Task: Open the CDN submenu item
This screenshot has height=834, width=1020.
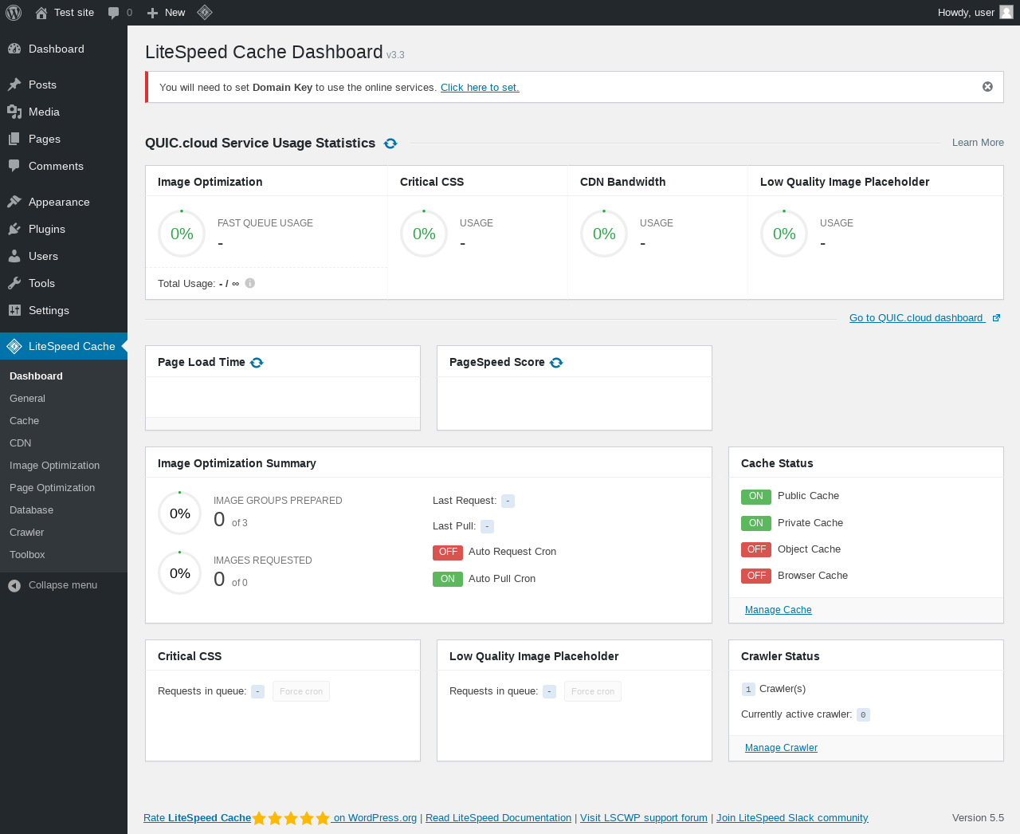Action: coord(64,443)
